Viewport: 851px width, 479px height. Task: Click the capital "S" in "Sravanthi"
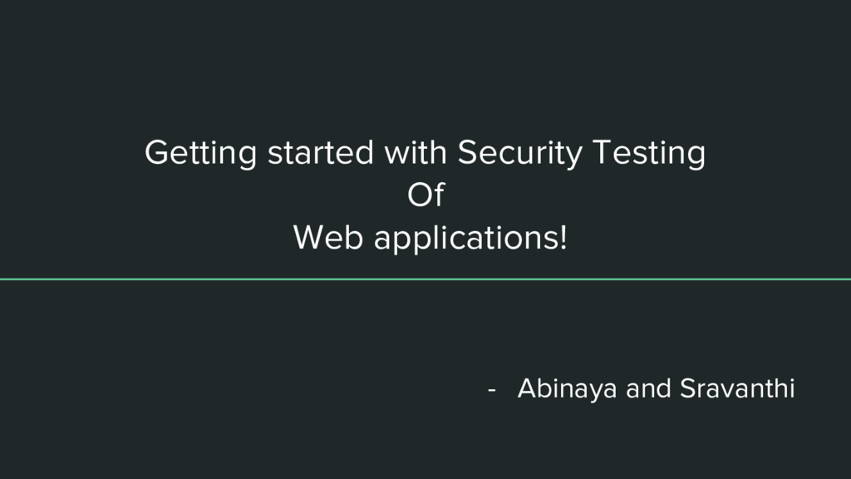[x=687, y=388]
